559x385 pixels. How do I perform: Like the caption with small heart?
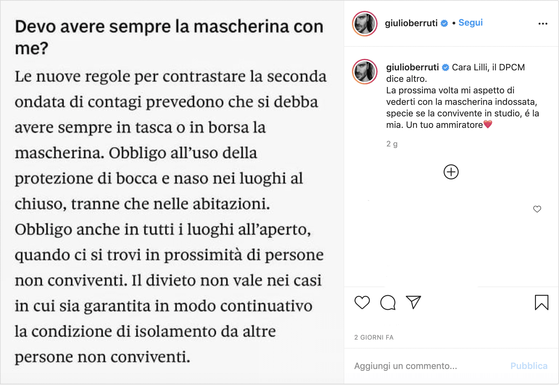[x=537, y=209]
